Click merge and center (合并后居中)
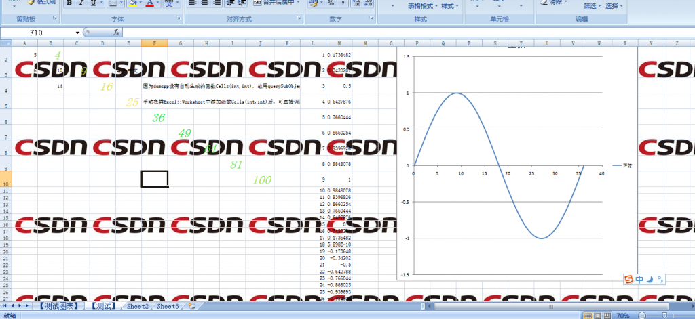This screenshot has height=319, width=695. [x=274, y=3]
